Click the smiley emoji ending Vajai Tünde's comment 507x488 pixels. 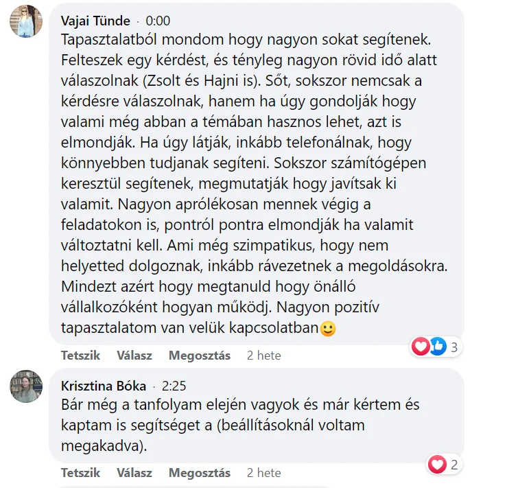pos(329,329)
